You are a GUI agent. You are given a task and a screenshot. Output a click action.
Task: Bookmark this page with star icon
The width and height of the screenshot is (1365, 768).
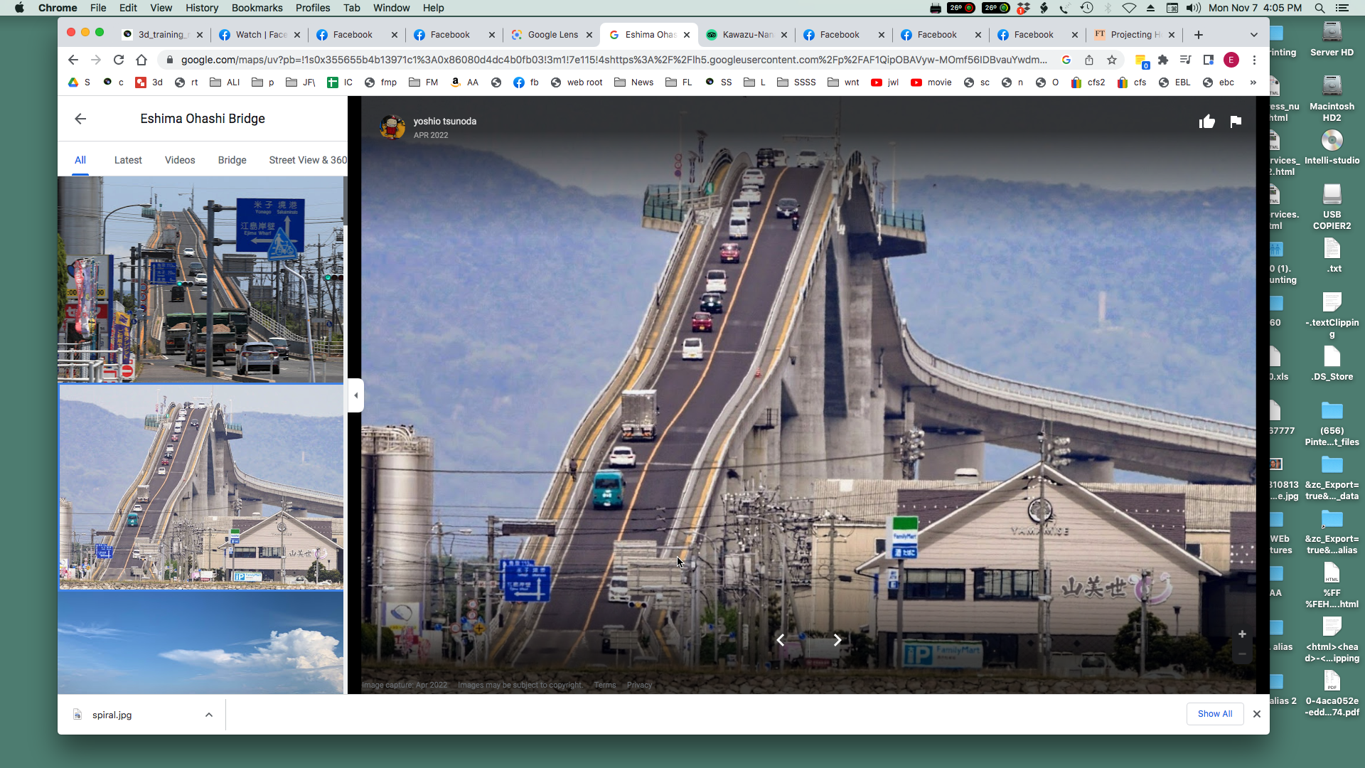coord(1112,60)
